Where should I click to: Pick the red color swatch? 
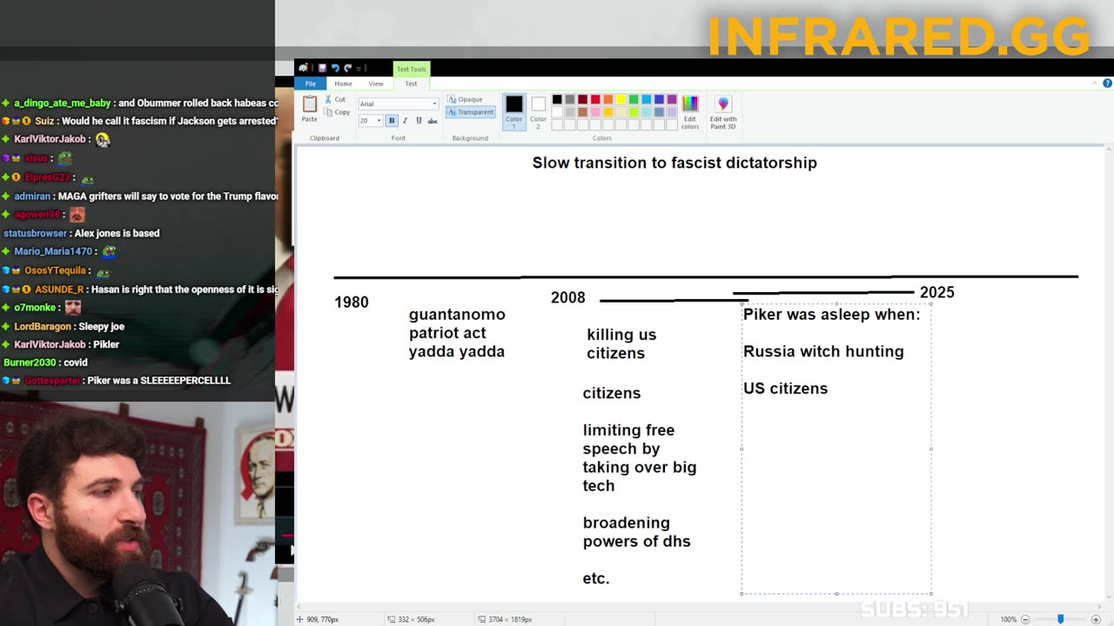click(595, 100)
